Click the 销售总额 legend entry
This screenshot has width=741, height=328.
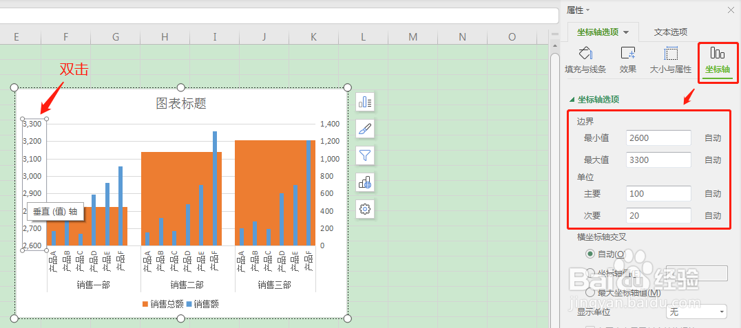[163, 305]
